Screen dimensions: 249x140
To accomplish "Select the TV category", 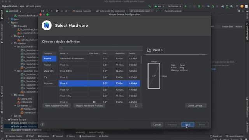I will pyautogui.click(x=49, y=77).
